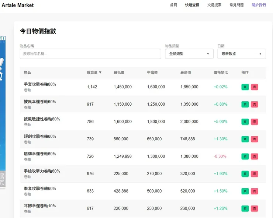
Task: Open the 日期 最新數據 dropdown
Action: 242,54
